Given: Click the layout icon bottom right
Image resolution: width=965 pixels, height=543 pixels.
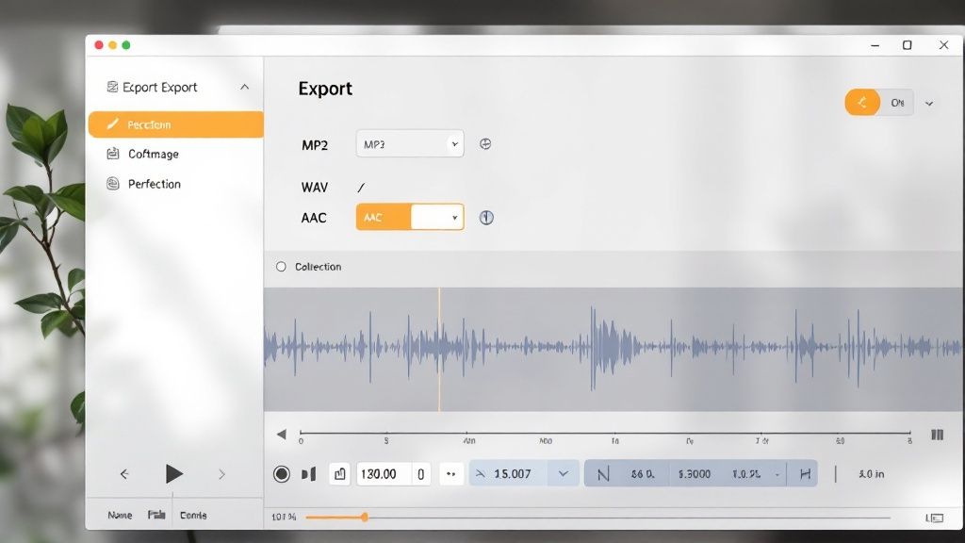Looking at the screenshot, I should coord(934,518).
